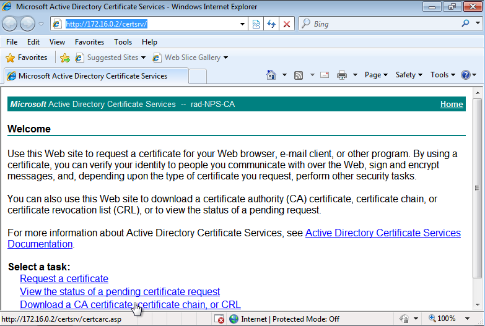The height and width of the screenshot is (326, 485).
Task: Click the popup blocker status bar icon
Action: [x=219, y=319]
